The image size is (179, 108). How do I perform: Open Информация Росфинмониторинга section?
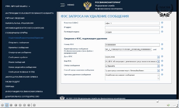pyautogui.click(x=24, y=91)
